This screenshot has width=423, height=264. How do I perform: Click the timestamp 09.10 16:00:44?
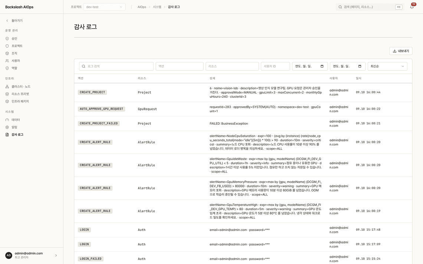[368, 92]
